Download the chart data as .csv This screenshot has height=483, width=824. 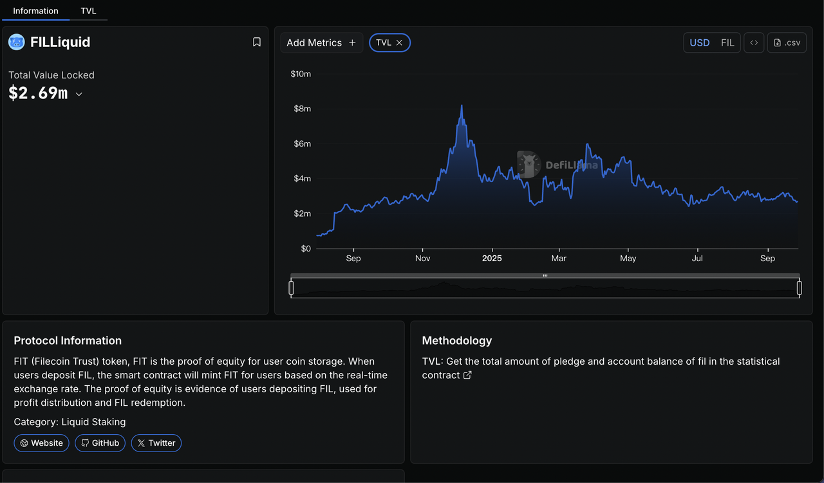(x=787, y=42)
